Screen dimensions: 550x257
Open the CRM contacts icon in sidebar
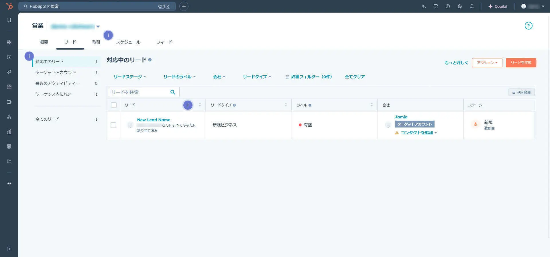click(9, 57)
